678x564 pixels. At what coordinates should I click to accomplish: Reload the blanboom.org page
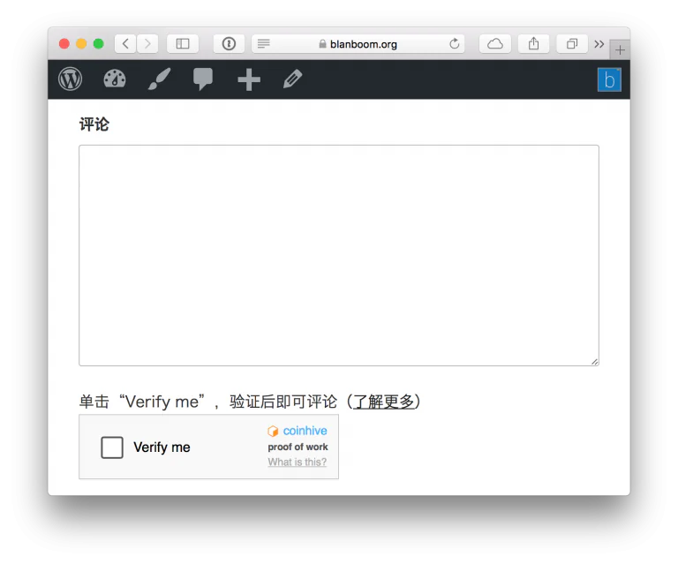(x=454, y=43)
